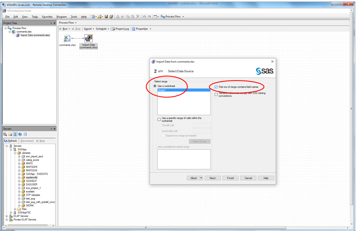Viewport: 356px width, 231px height.
Task: Click the Next button in Import dialog
Action: click(x=213, y=178)
